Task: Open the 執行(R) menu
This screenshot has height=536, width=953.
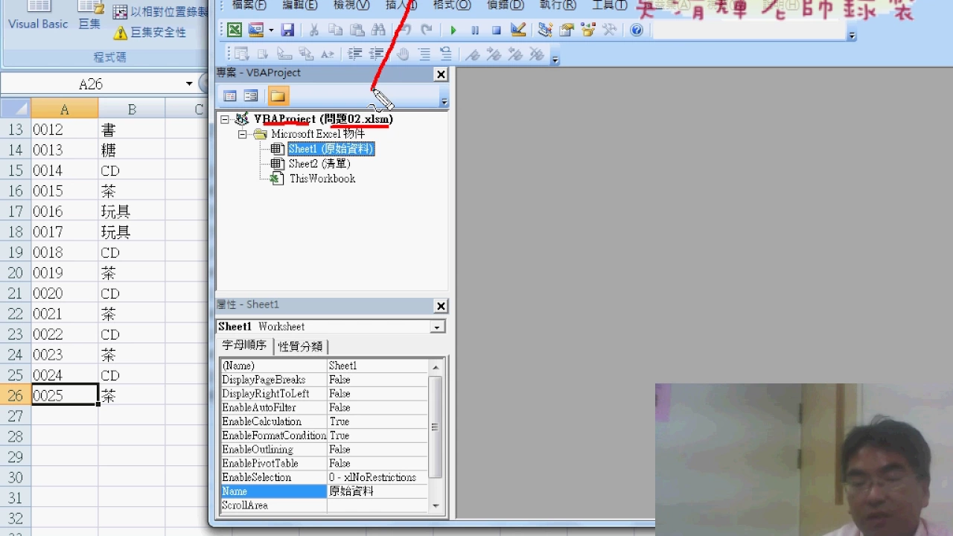Action: 558,5
